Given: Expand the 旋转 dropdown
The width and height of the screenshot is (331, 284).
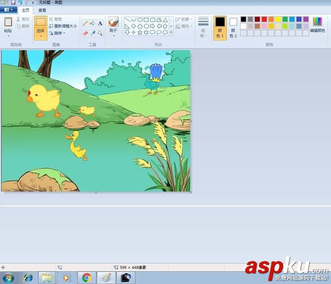Looking at the screenshot, I should pos(57,33).
